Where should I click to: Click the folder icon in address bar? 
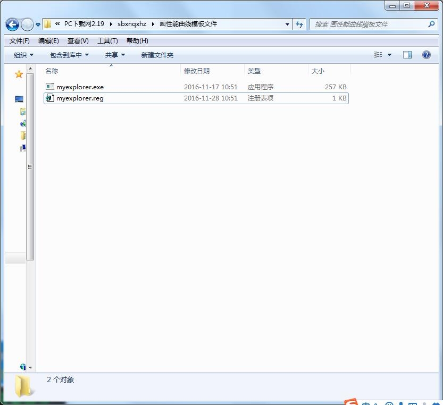point(47,24)
